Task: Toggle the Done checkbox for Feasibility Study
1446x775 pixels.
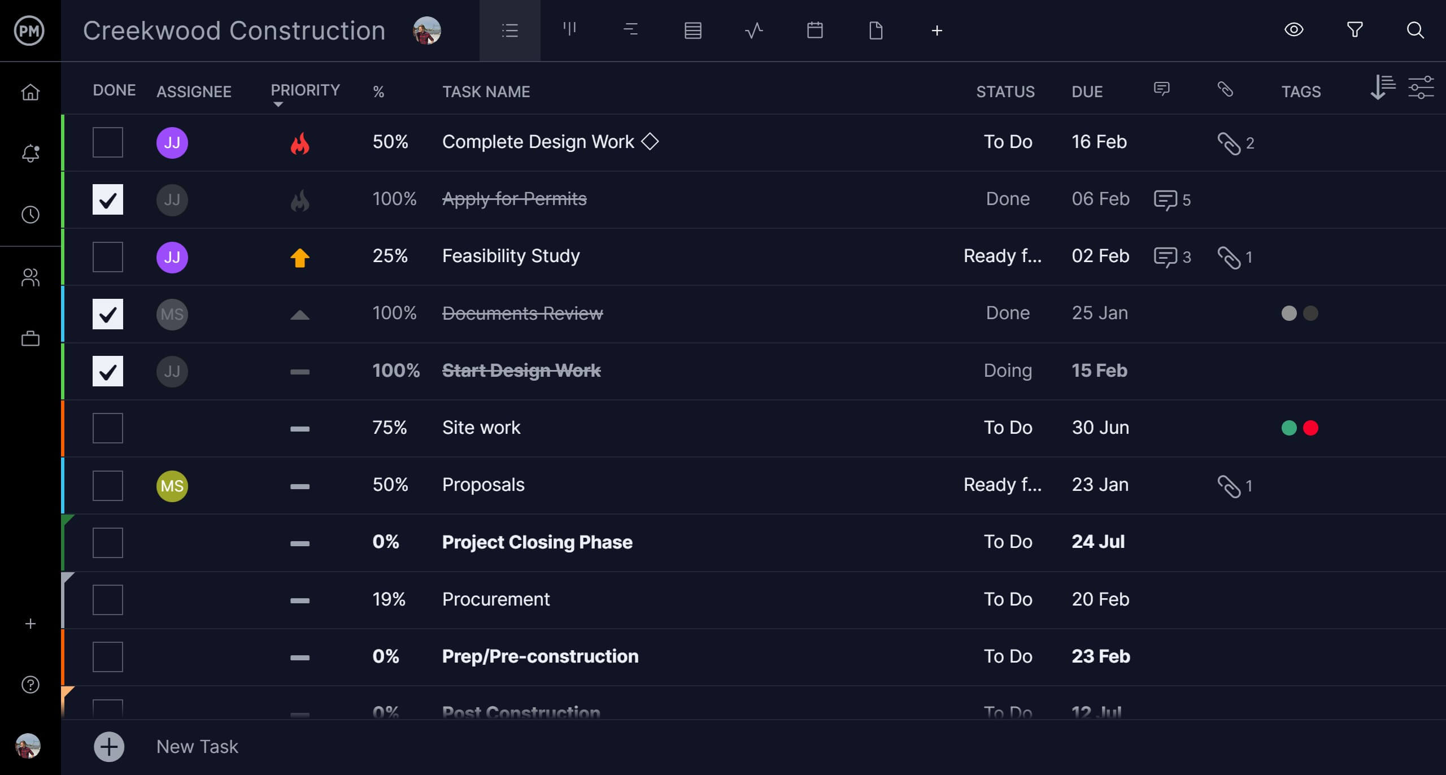Action: pos(107,256)
